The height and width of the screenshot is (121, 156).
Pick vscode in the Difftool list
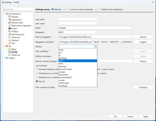pos(78,80)
